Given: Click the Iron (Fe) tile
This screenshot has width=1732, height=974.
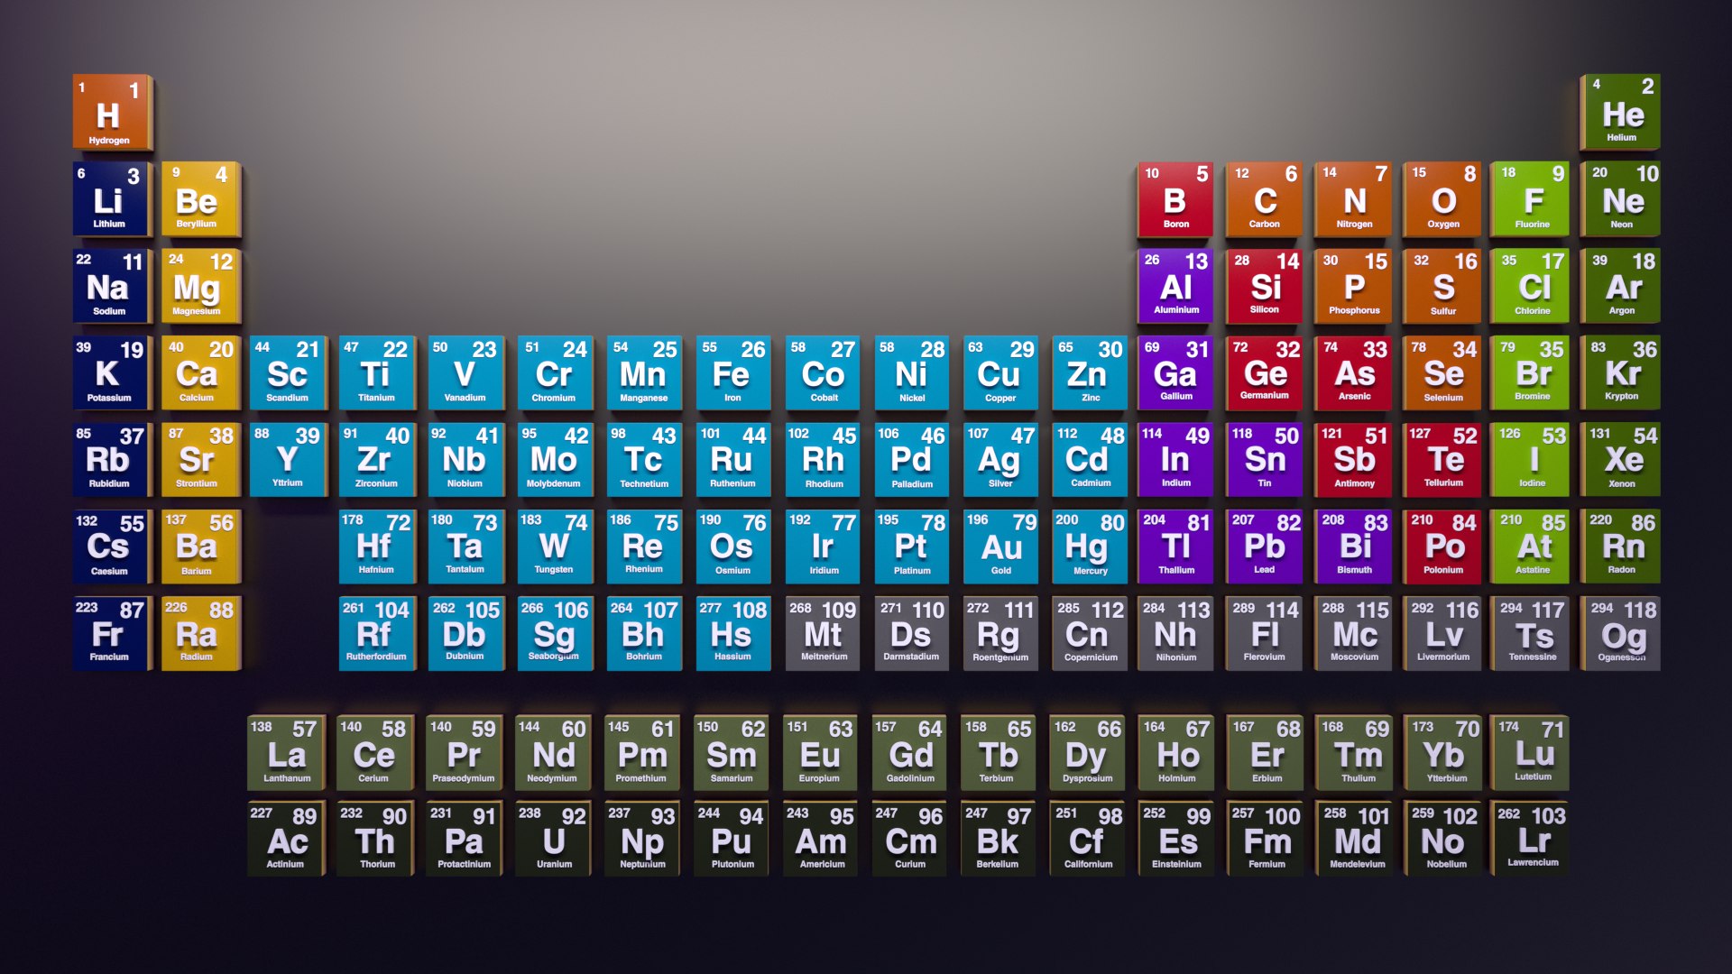Looking at the screenshot, I should point(732,373).
